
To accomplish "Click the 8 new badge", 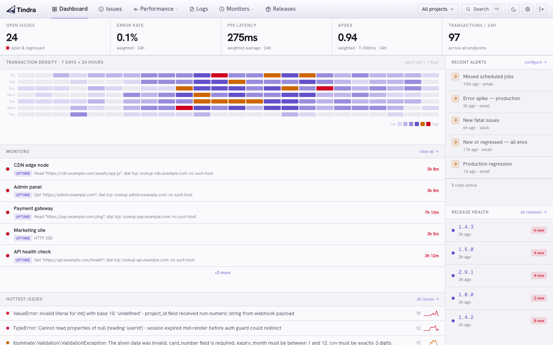I will 539,321.
